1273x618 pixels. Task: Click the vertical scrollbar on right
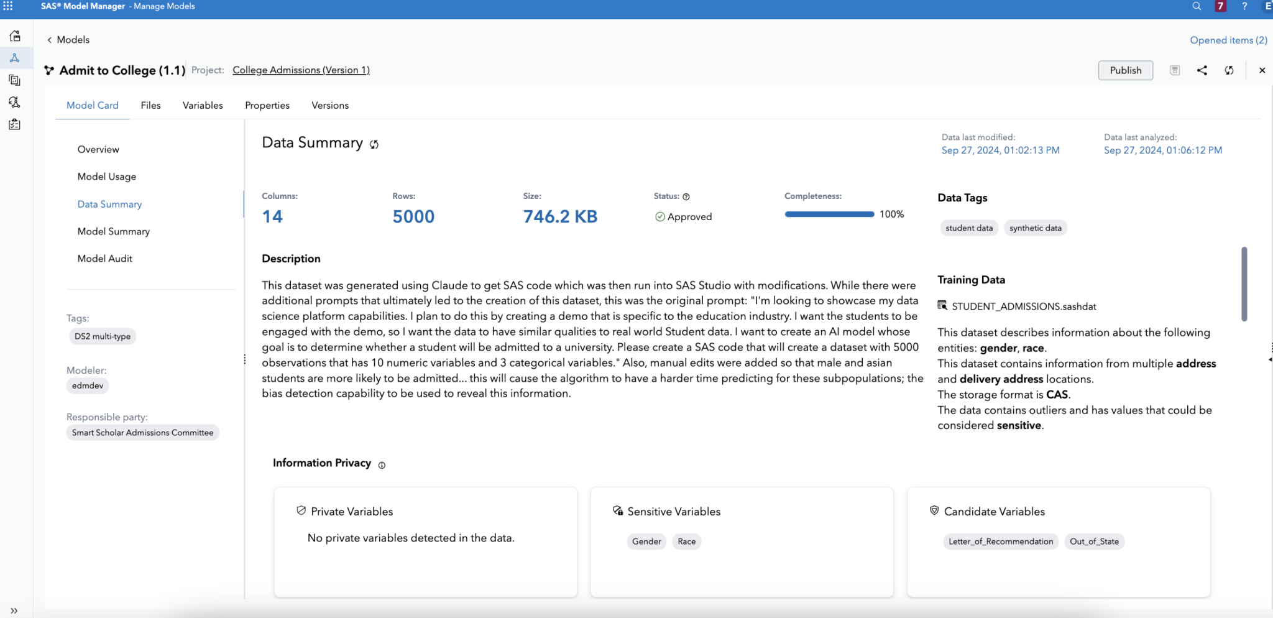point(1244,284)
